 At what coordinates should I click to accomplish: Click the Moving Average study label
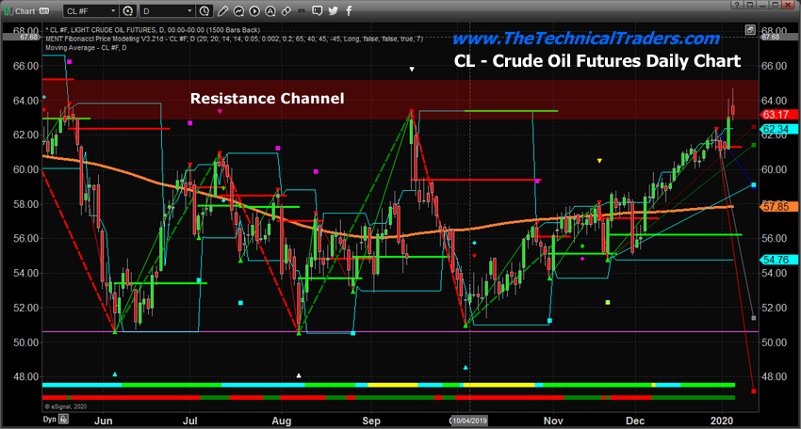(86, 48)
